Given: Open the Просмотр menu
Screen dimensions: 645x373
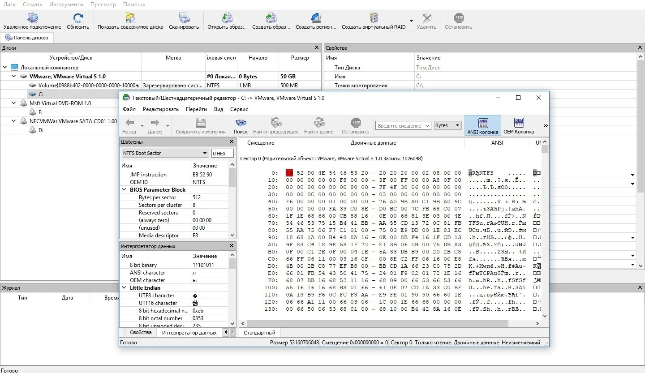Looking at the screenshot, I should click(103, 4).
